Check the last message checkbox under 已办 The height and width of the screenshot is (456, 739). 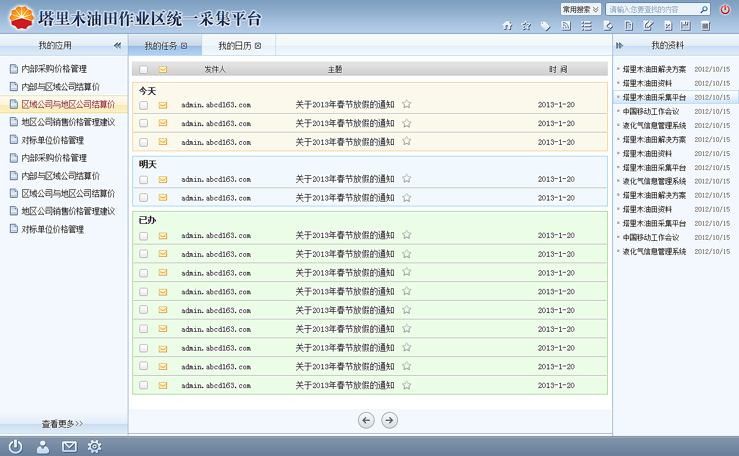[144, 385]
